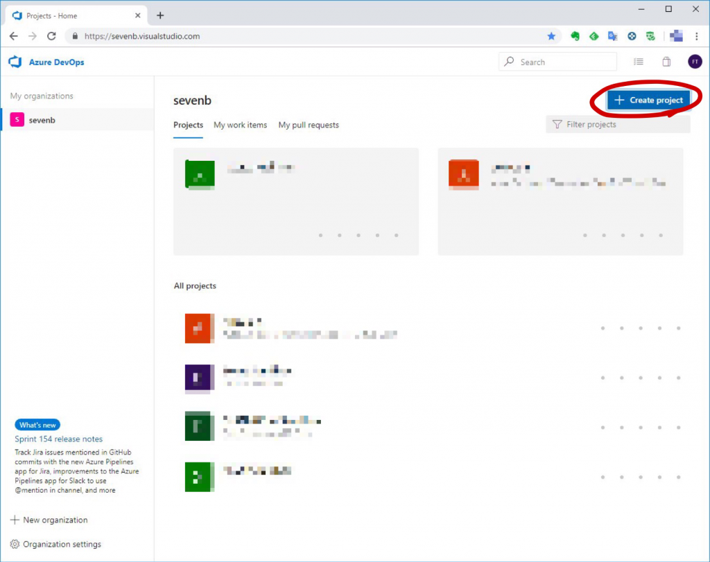Focus the Filter projects field
This screenshot has height=562, width=710.
click(x=618, y=124)
